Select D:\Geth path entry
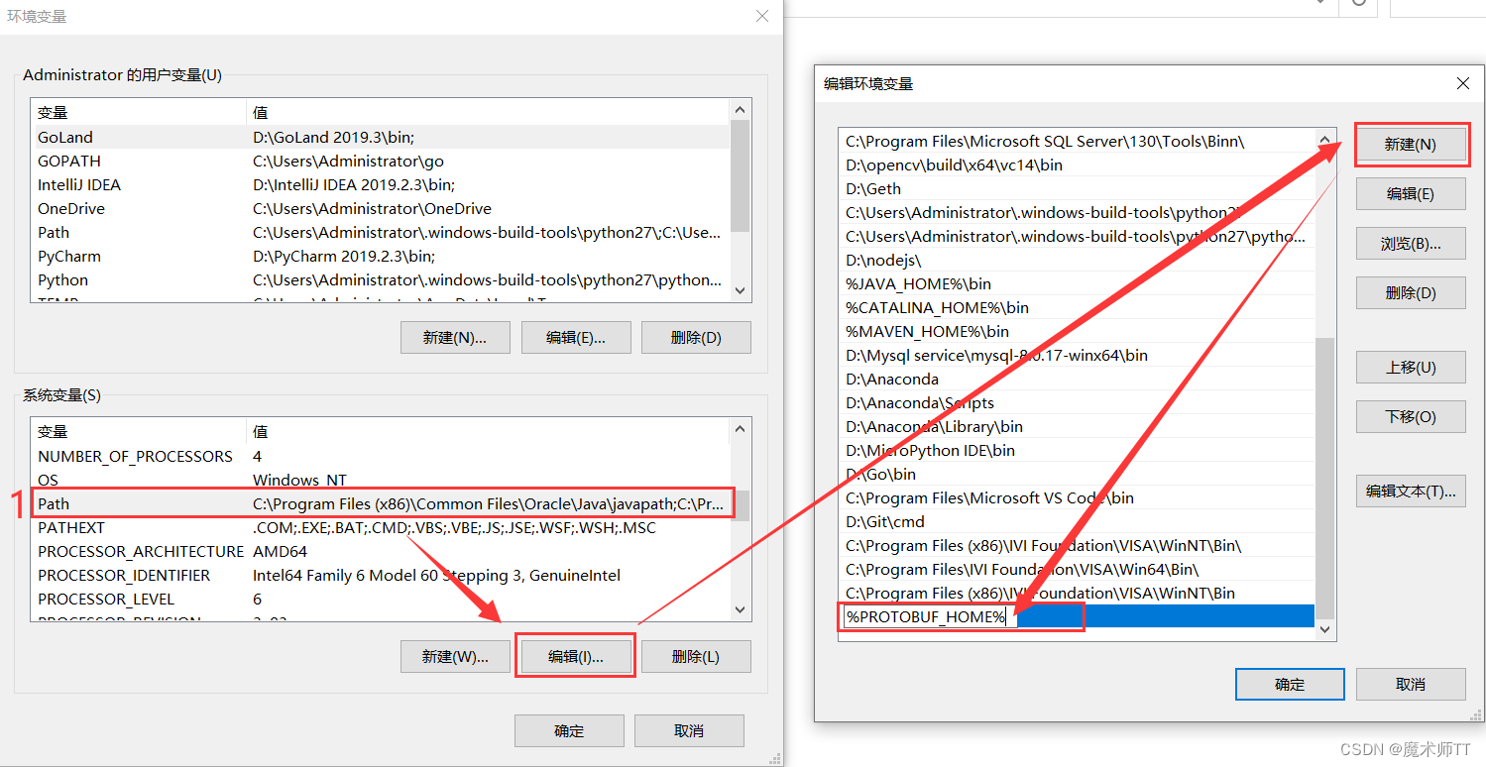The height and width of the screenshot is (767, 1486). (1077, 189)
